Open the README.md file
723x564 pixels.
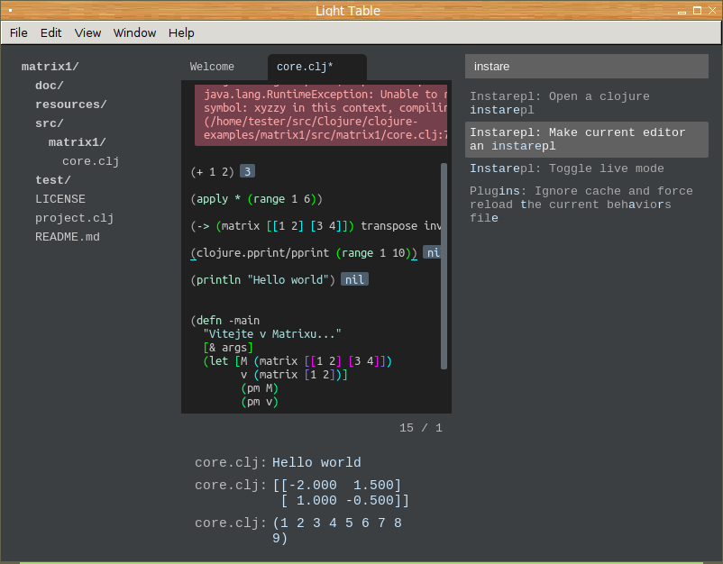(x=67, y=237)
